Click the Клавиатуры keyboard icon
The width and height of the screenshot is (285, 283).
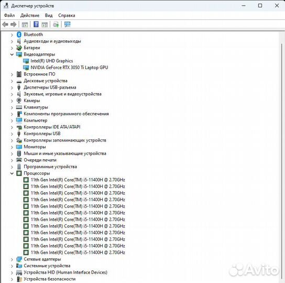click(19, 107)
